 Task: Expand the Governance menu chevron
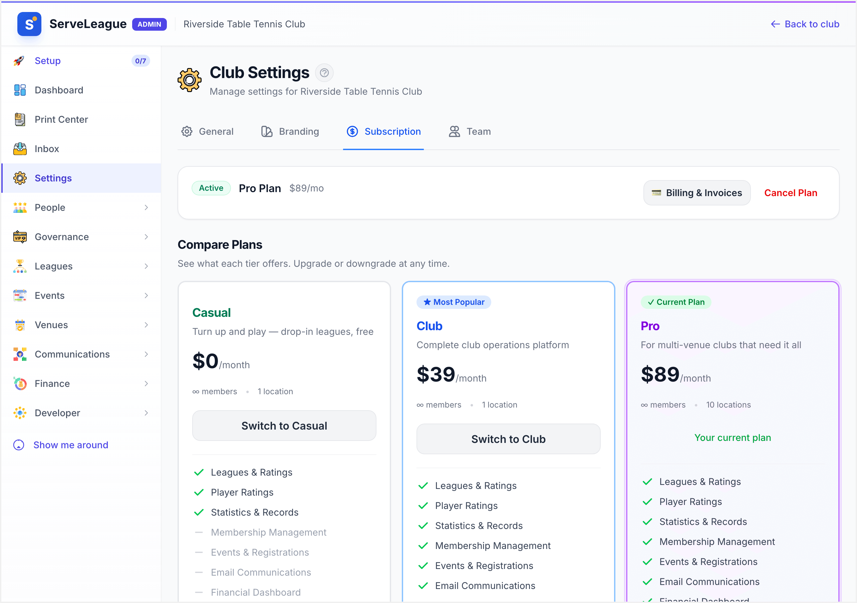[x=146, y=236]
